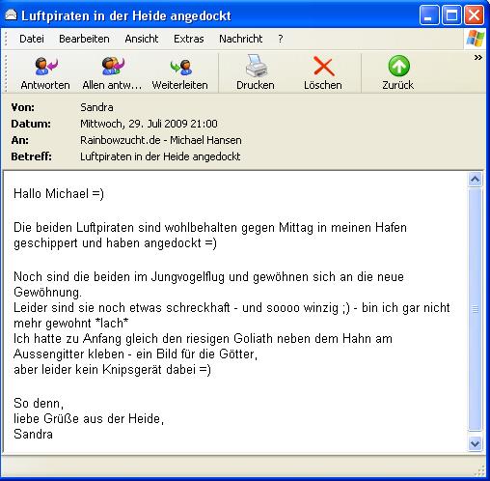Click recipient Rainbowzucht.de - Michael Hansen
Screen dimensions: 490x481
pos(161,140)
